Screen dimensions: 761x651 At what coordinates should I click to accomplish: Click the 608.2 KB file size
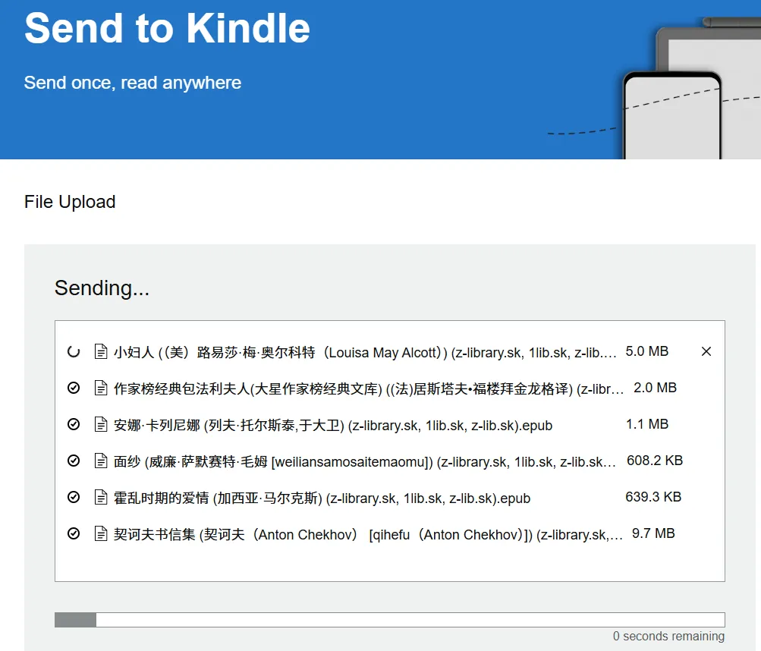tap(655, 461)
